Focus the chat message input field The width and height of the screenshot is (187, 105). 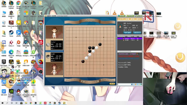tap(124, 84)
